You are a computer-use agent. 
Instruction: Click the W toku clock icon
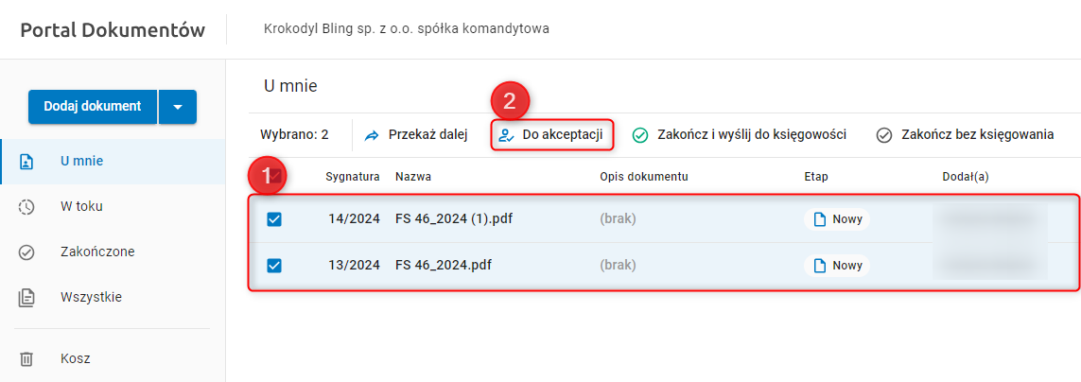click(x=26, y=207)
